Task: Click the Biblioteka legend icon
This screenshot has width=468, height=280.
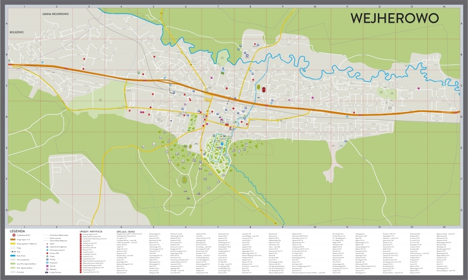Action: 47,269
